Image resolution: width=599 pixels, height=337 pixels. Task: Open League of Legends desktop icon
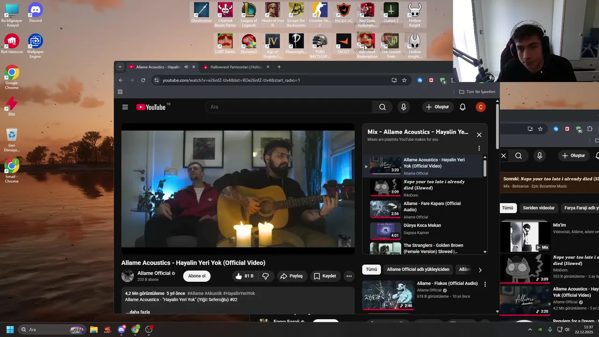(249, 14)
